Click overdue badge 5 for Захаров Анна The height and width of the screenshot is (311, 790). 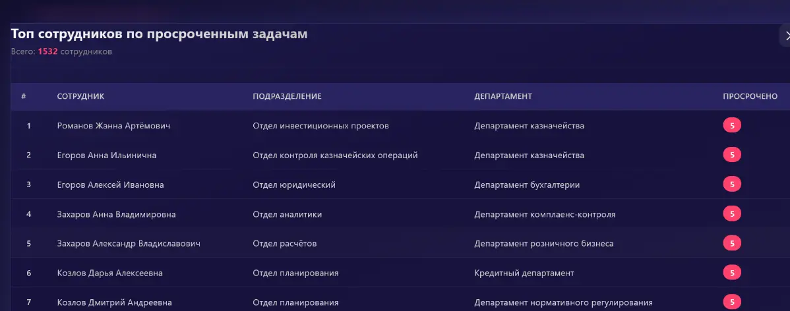pos(731,214)
